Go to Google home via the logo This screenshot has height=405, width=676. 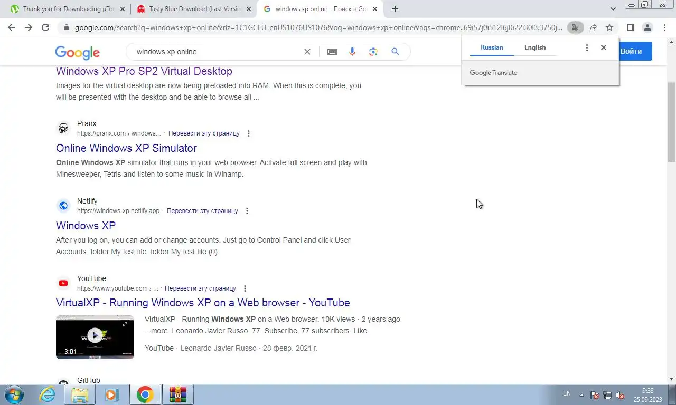pos(77,52)
